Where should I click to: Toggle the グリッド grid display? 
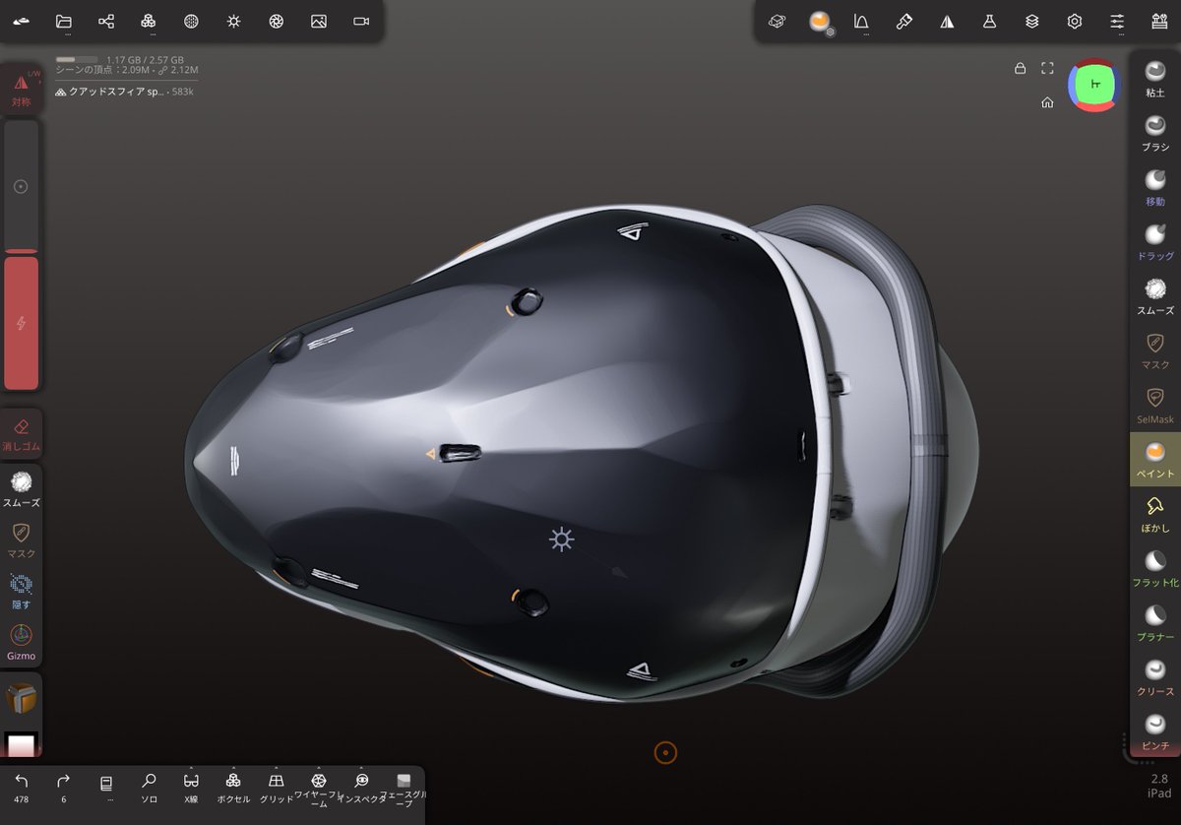point(277,788)
